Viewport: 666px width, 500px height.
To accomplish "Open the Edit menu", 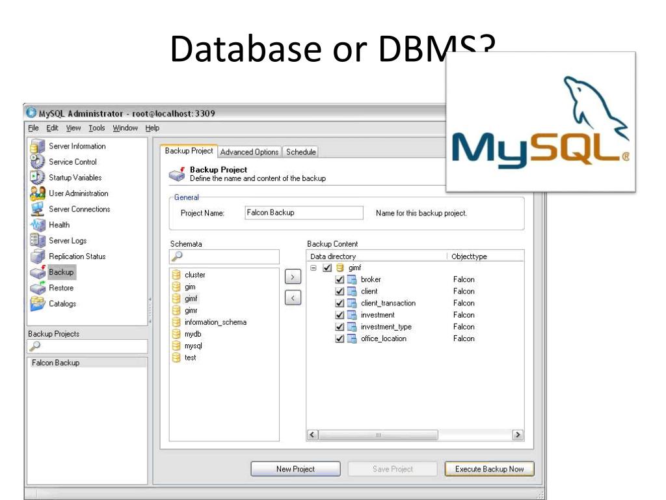I will click(52, 128).
